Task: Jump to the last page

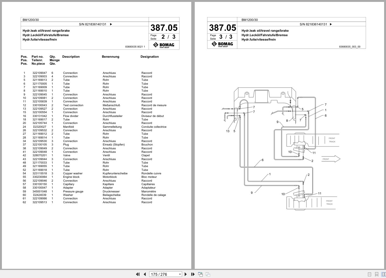Action: [x=193, y=274]
